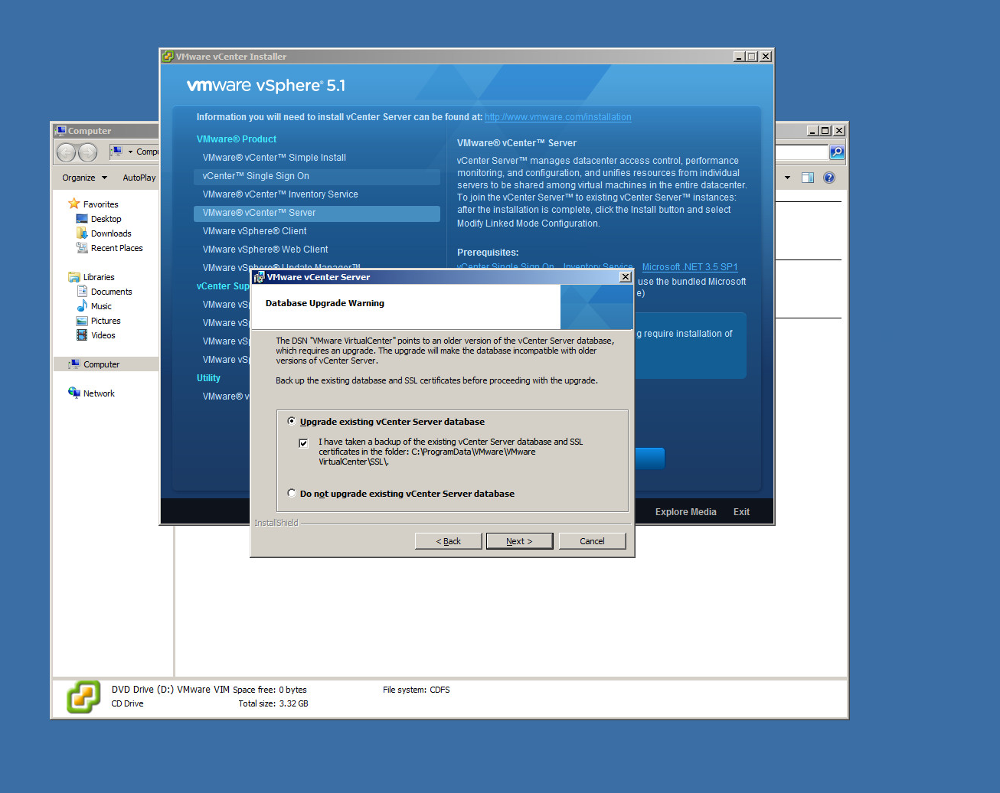Choose VMware vSphere Web Client entry
Viewport: 1000px width, 793px height.
(265, 250)
